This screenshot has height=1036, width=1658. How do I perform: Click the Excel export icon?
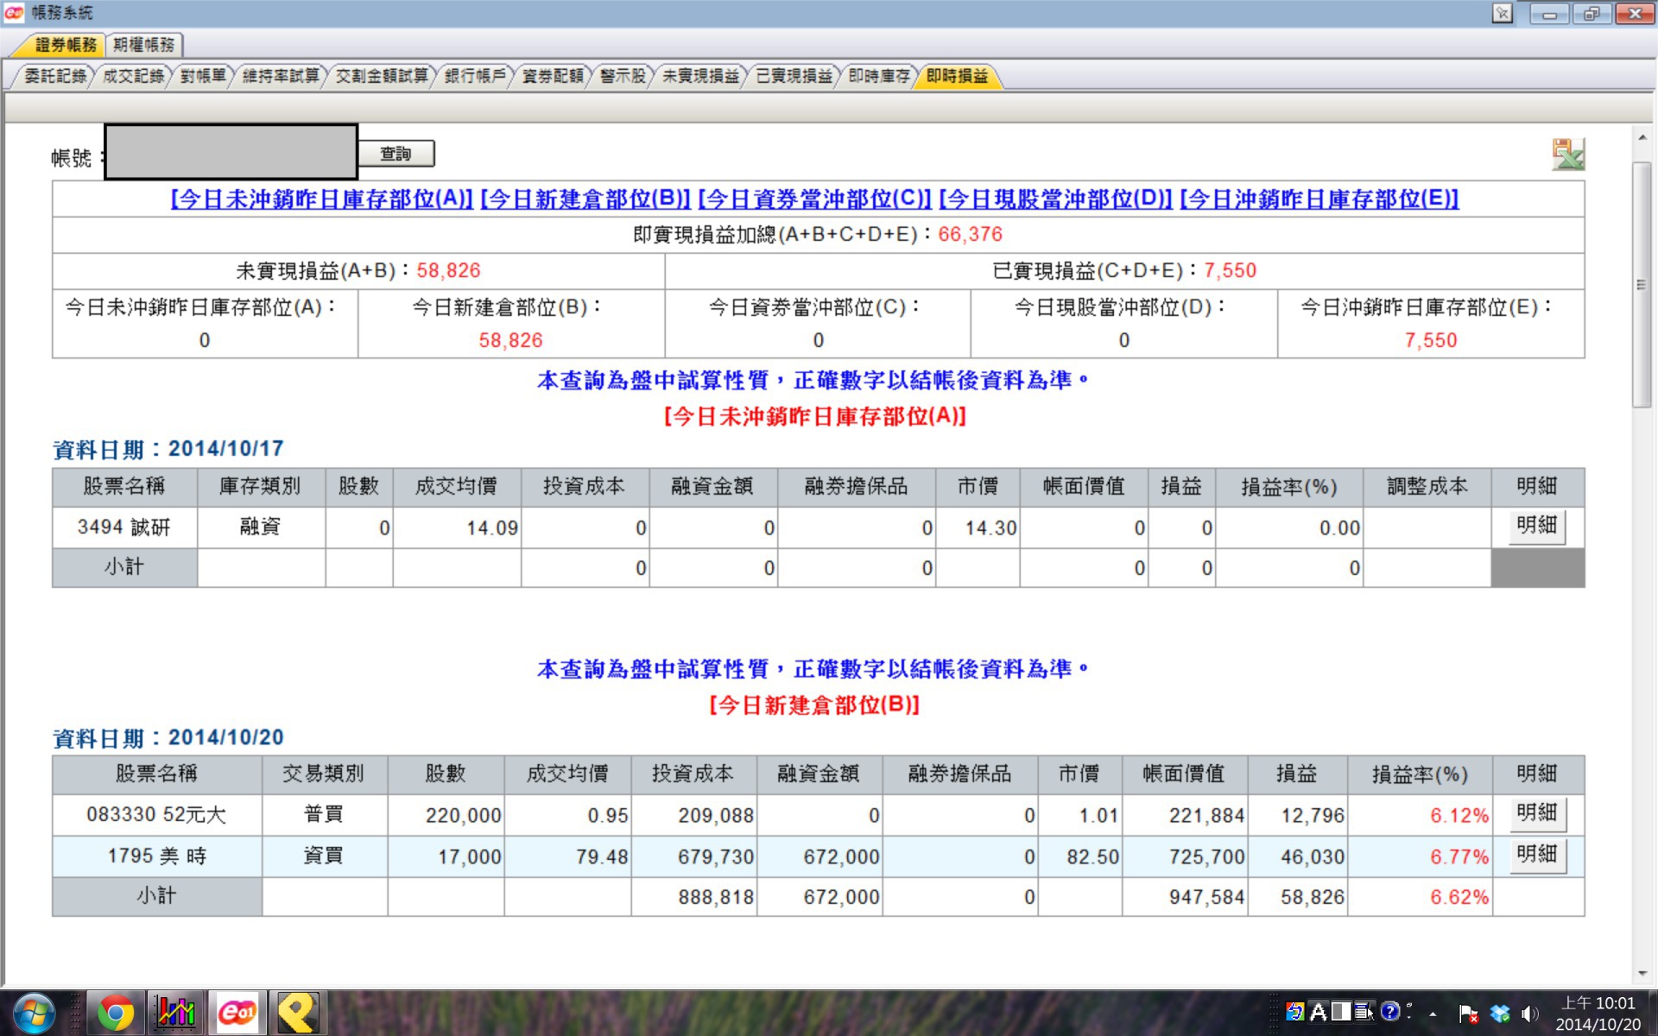click(1567, 155)
